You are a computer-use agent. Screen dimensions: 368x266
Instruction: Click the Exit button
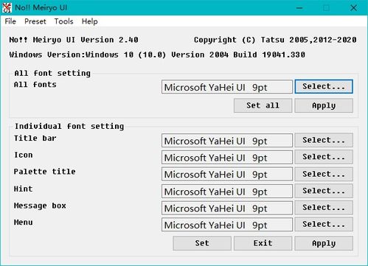pyautogui.click(x=263, y=243)
